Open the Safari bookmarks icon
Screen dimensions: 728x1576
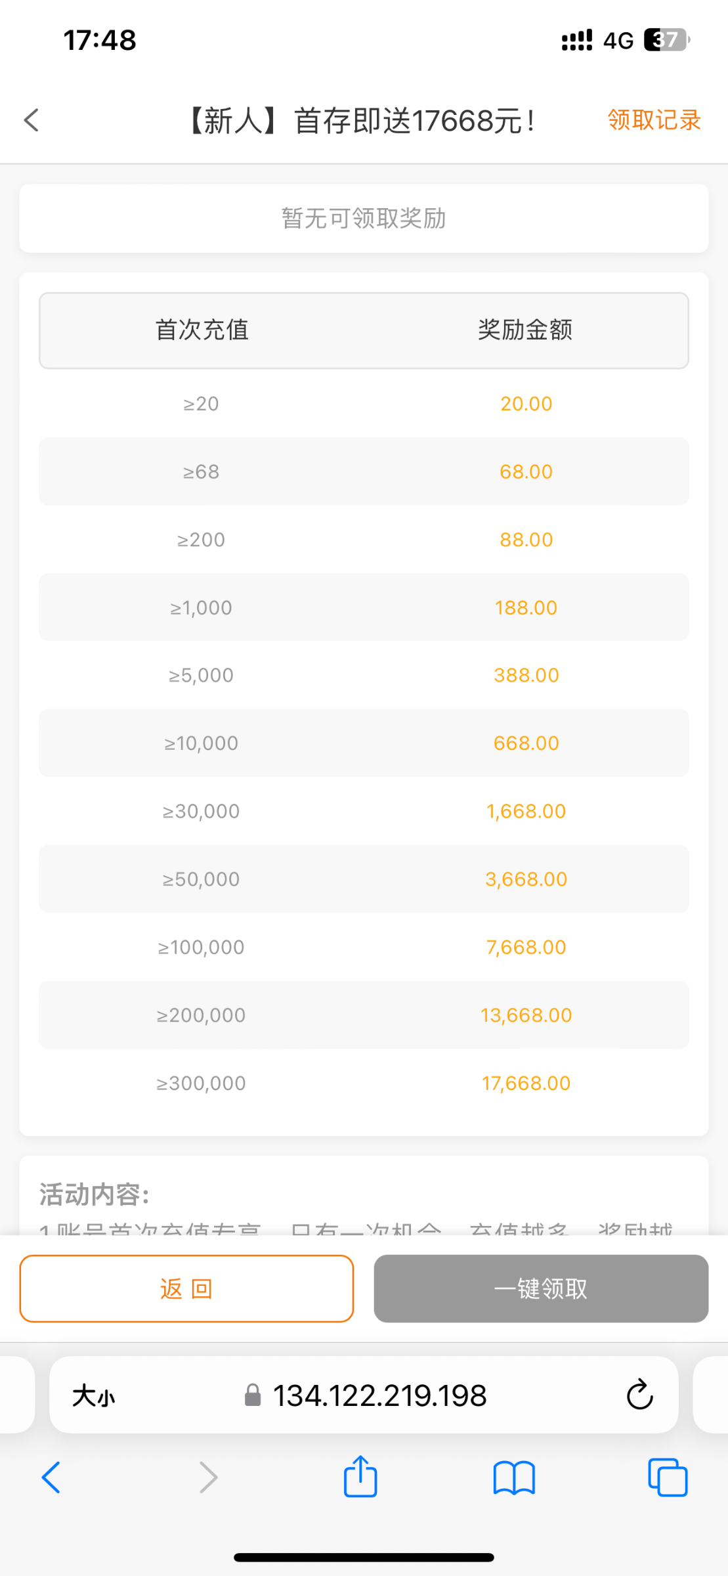(514, 1477)
